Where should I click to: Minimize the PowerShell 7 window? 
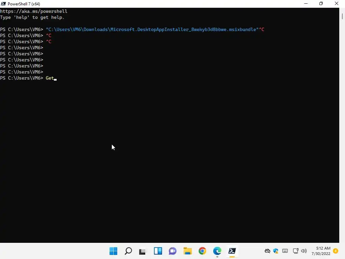[x=306, y=3]
